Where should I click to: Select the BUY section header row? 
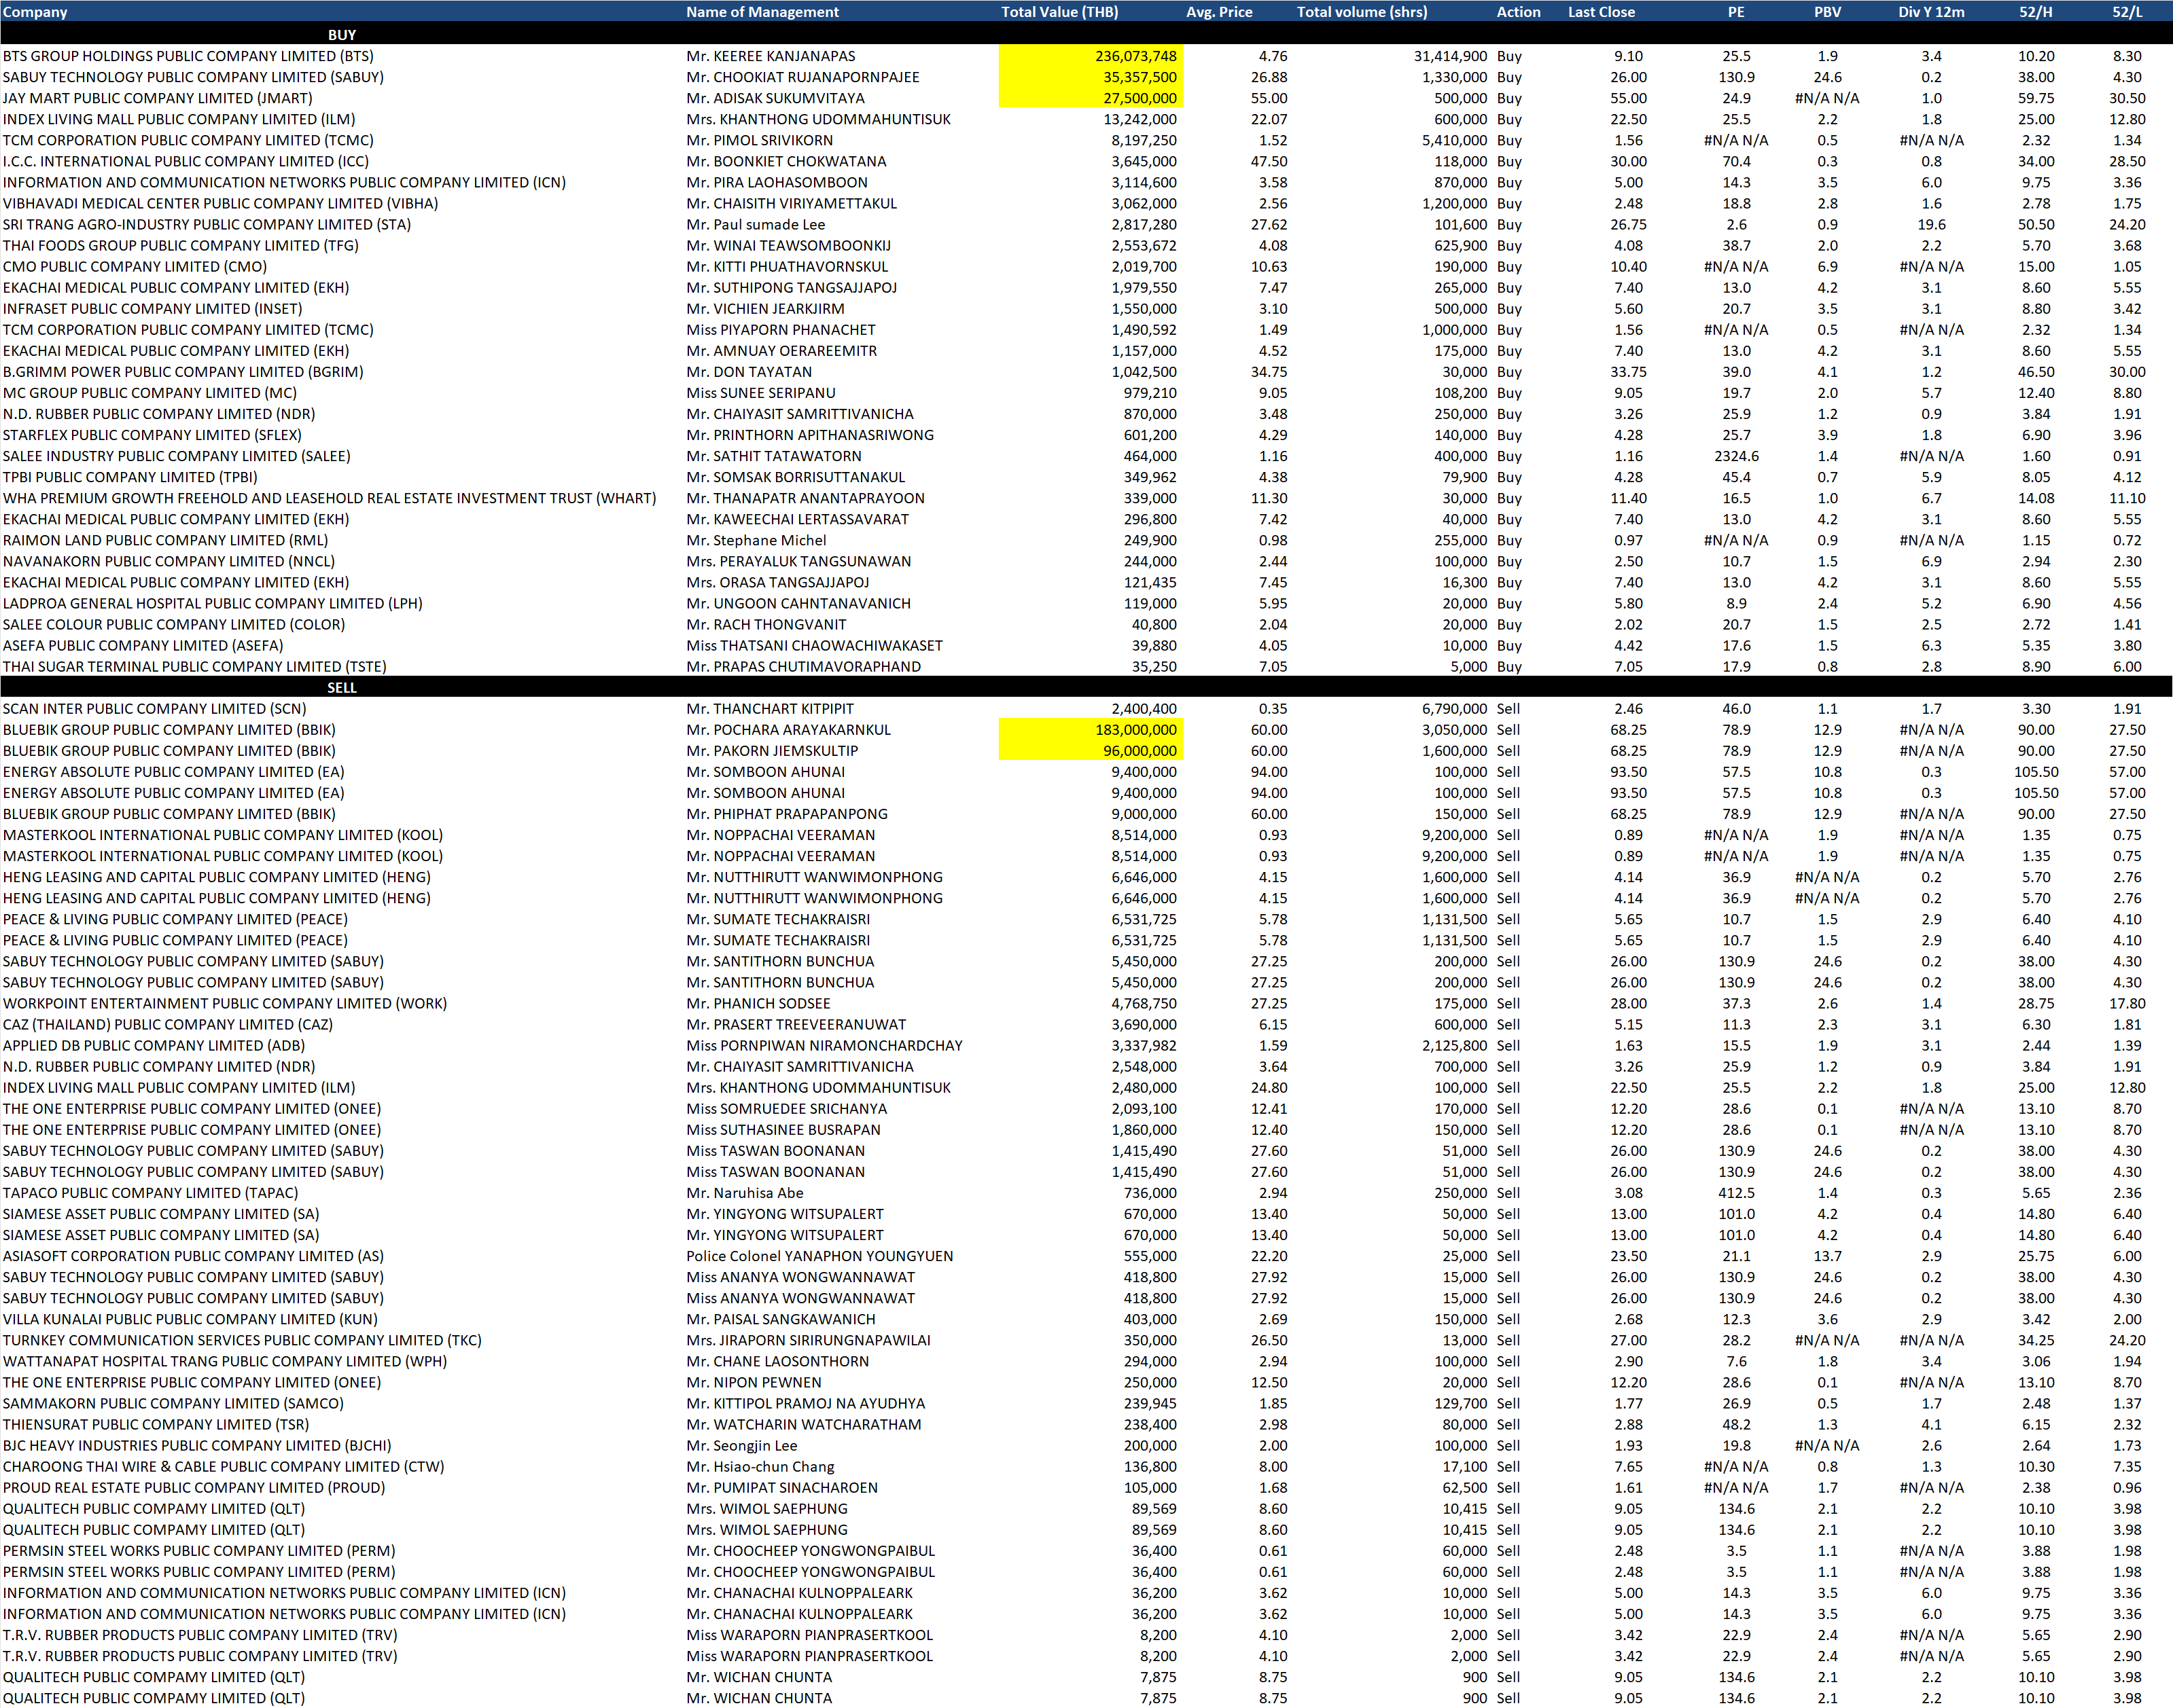pos(1086,34)
